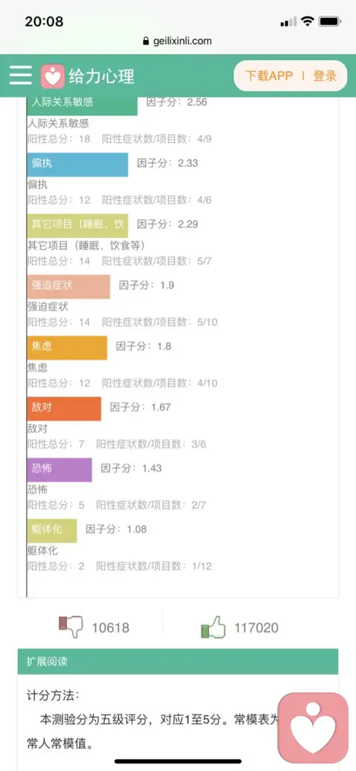
Task: Select the orange 焦虑 factor bar
Action: (x=67, y=348)
